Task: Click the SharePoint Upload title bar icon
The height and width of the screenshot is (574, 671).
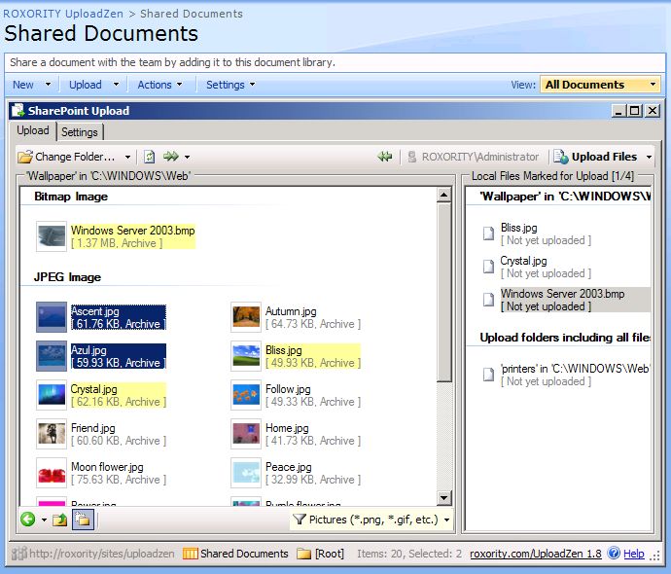Action: 18,111
